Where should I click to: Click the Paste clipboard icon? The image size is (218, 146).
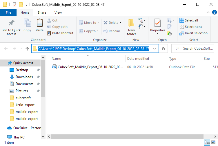pos(40,23)
